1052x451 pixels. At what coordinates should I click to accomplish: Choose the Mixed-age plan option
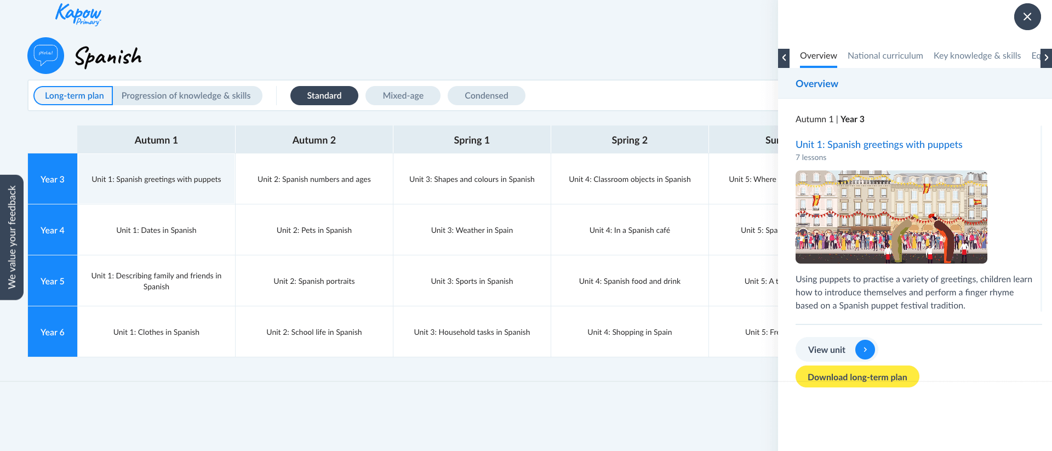(403, 95)
